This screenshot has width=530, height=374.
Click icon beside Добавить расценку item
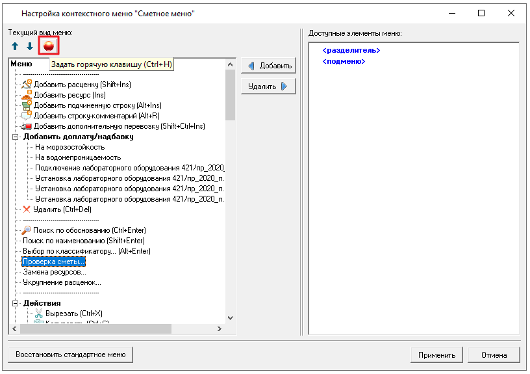[x=27, y=84]
